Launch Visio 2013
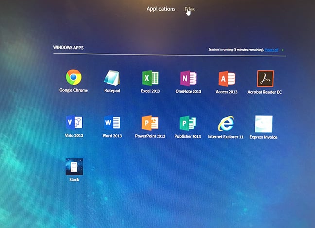Screen dimensions: 315x228 click(74, 123)
